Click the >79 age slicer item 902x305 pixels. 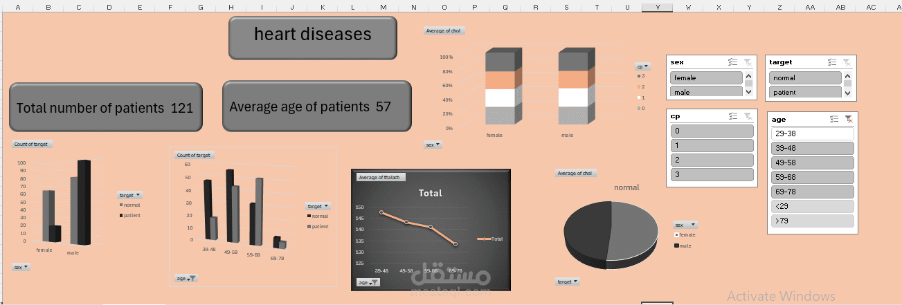(x=813, y=221)
